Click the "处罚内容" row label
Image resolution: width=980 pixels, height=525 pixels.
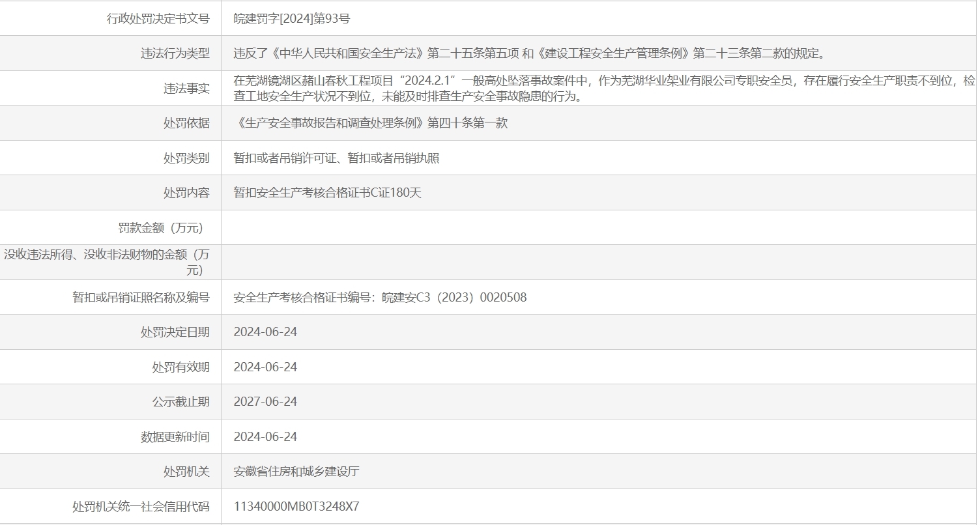point(187,193)
